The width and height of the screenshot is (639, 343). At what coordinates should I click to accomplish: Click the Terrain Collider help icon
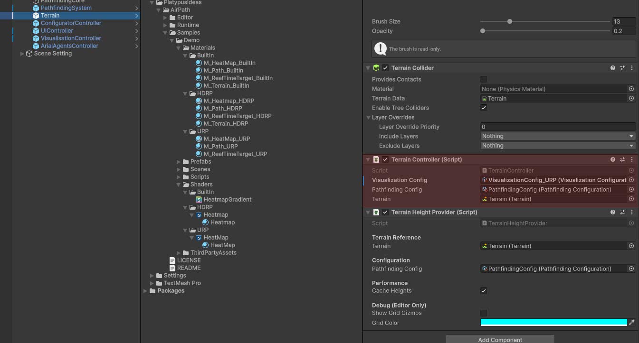[613, 68]
